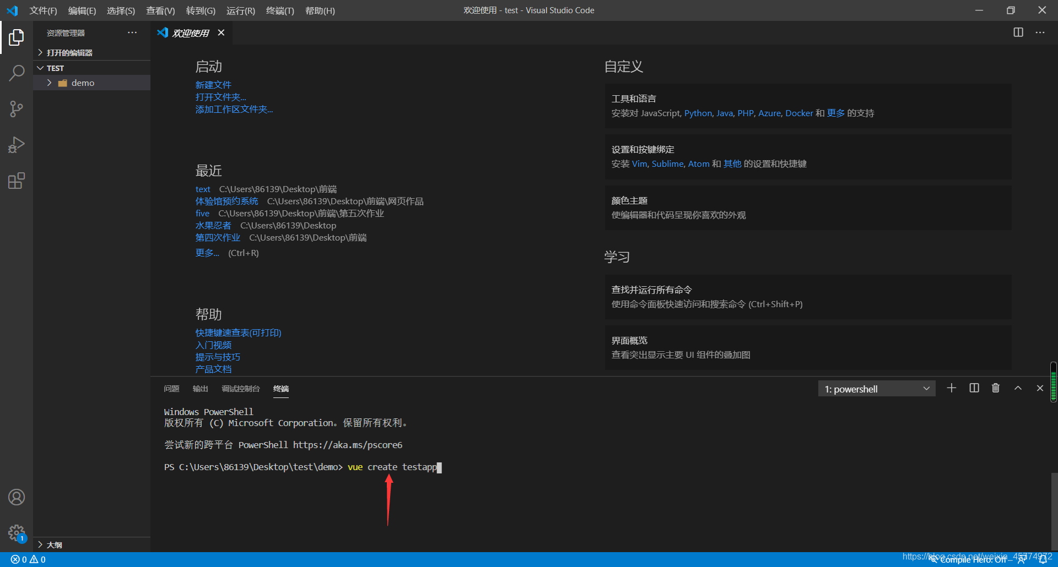The height and width of the screenshot is (567, 1058).
Task: Open the 转到(G) menu
Action: (x=201, y=10)
